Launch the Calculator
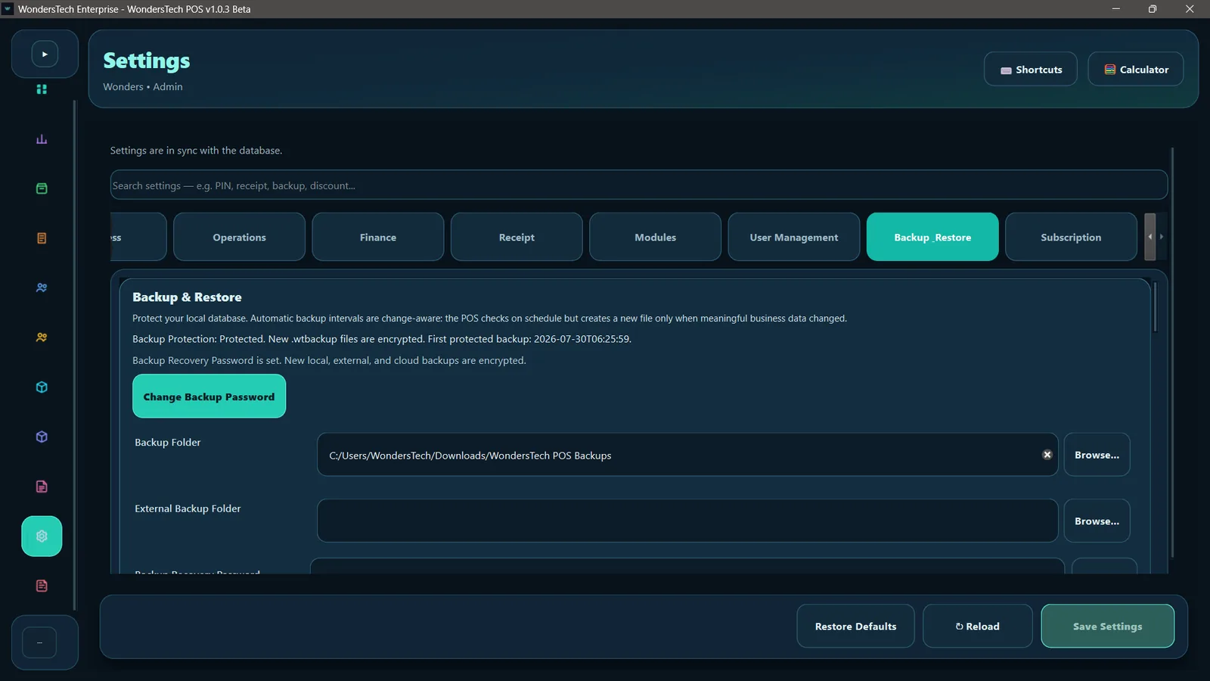 pyautogui.click(x=1136, y=69)
